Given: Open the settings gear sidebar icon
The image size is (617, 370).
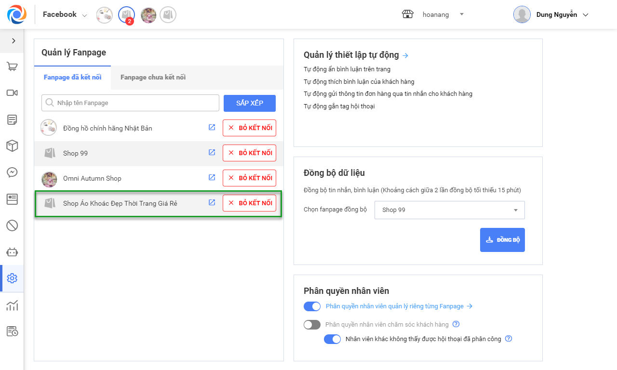Looking at the screenshot, I should click(12, 278).
